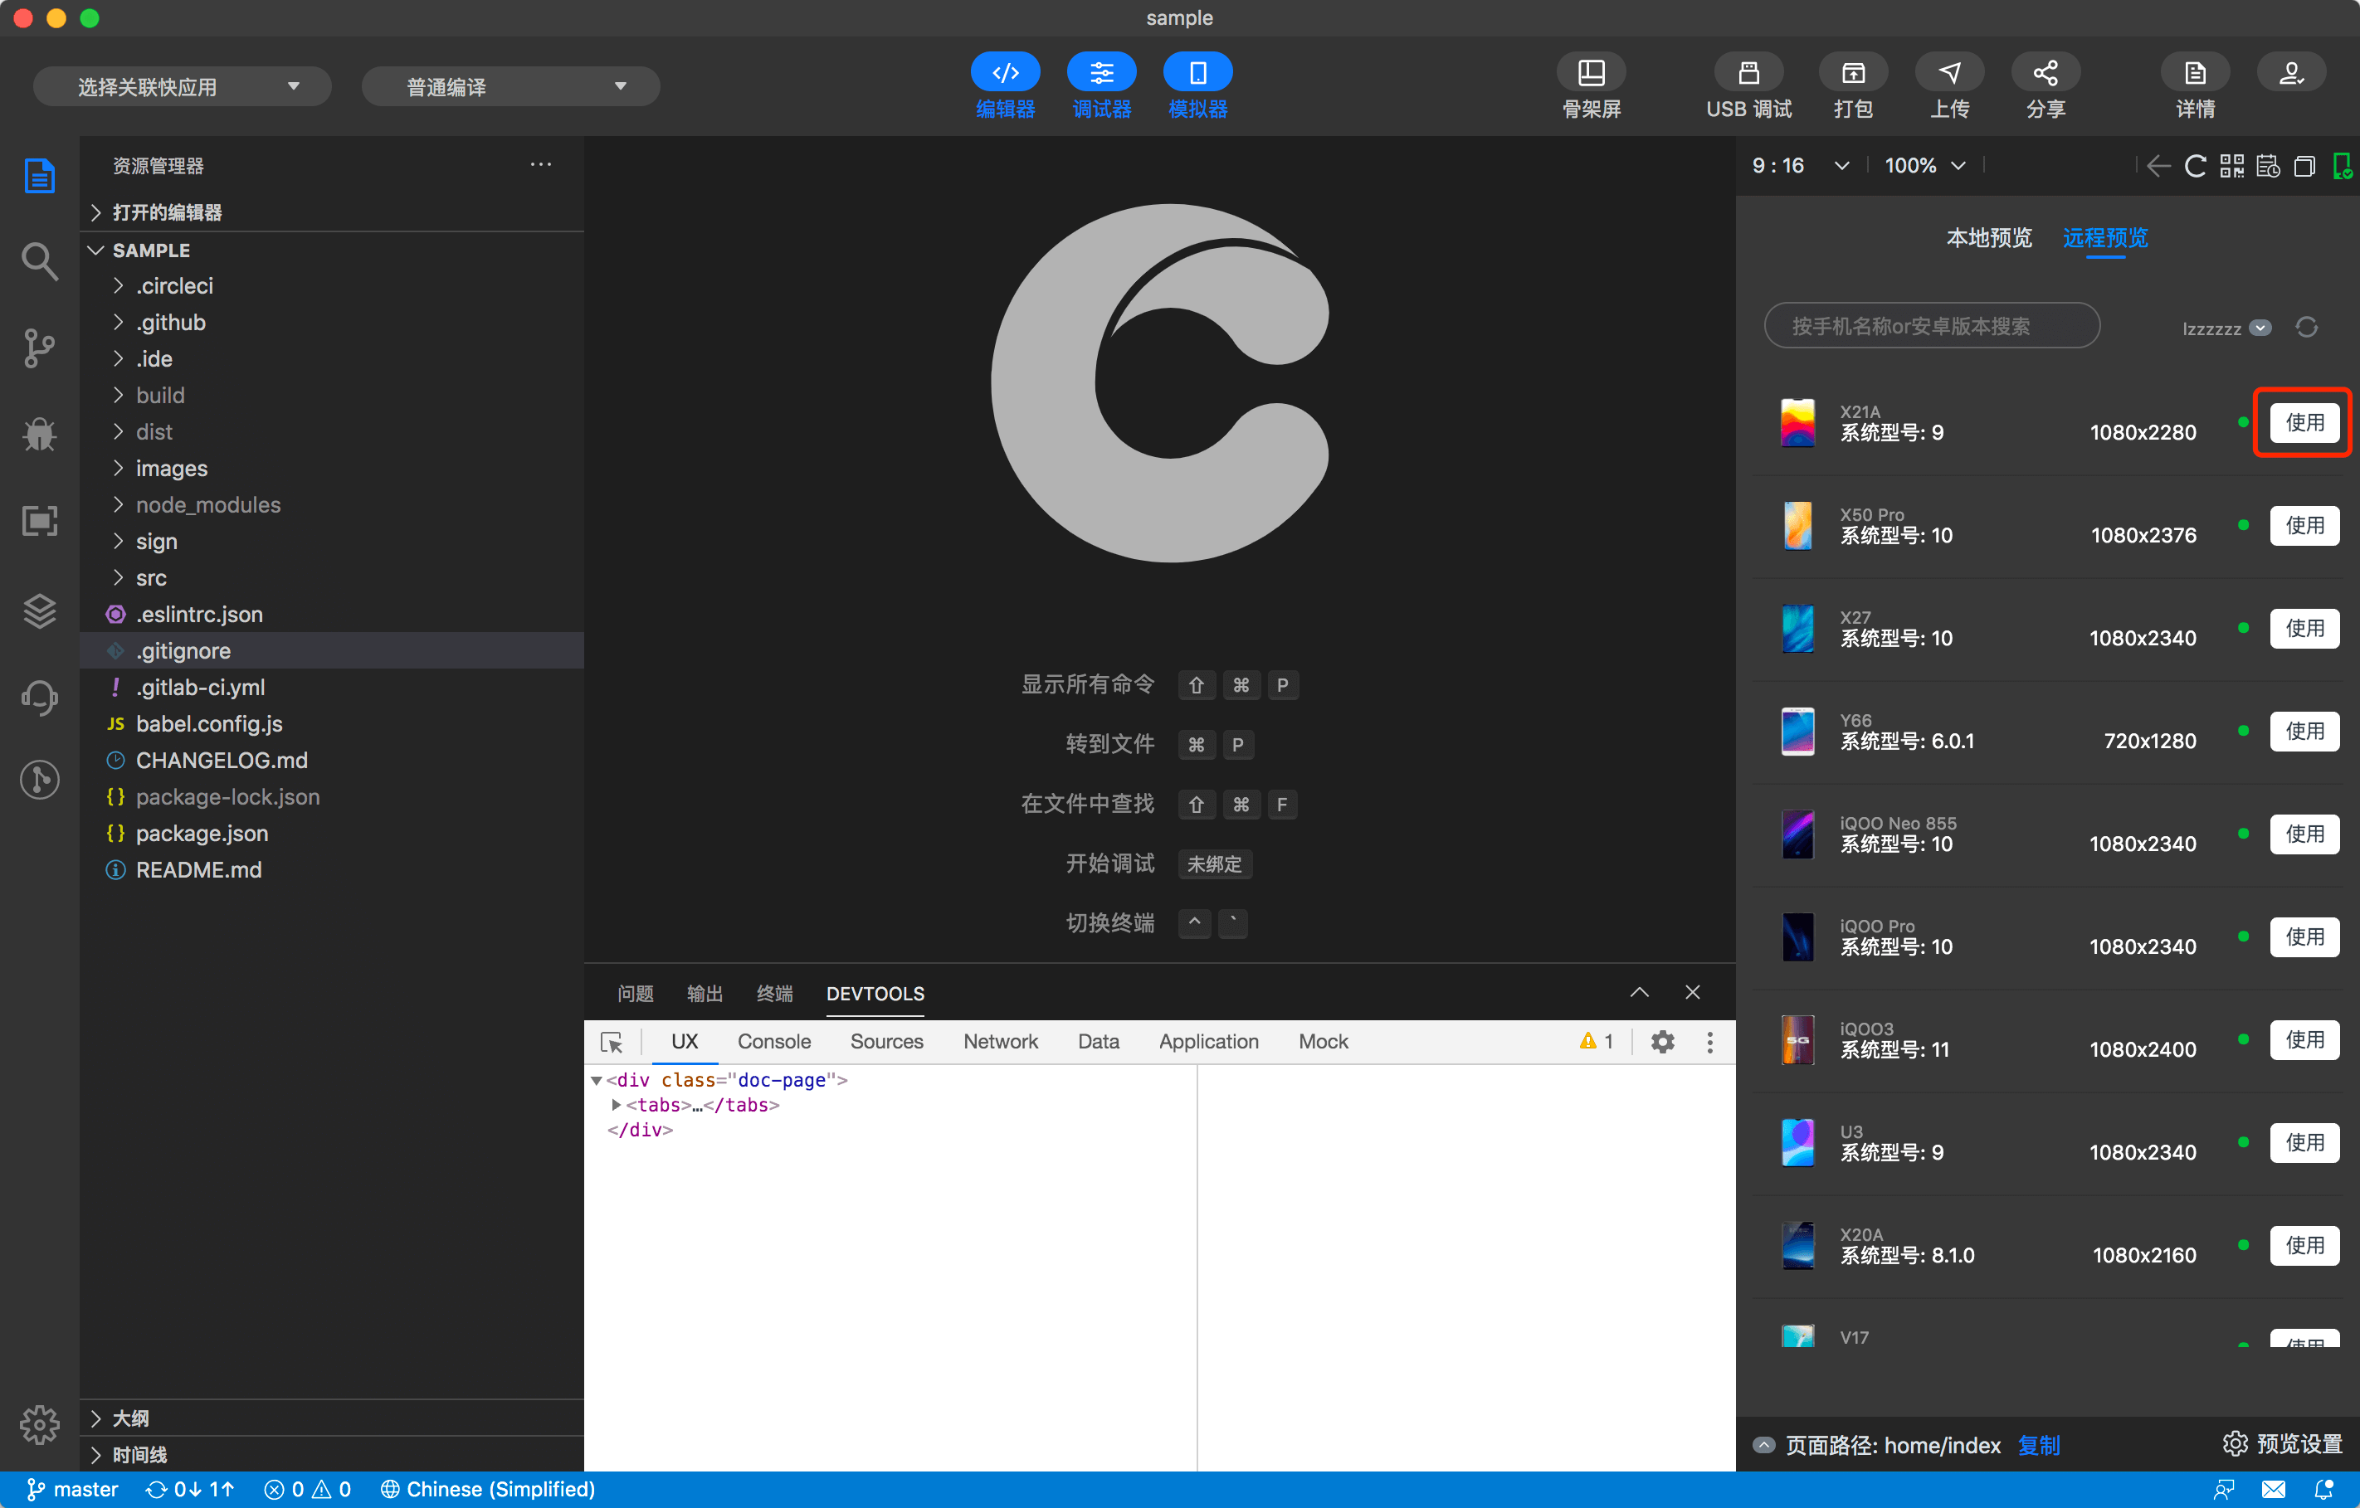Viewport: 2360px width, 1508px height.
Task: Switch to the 本地预览 tab
Action: click(x=1988, y=238)
